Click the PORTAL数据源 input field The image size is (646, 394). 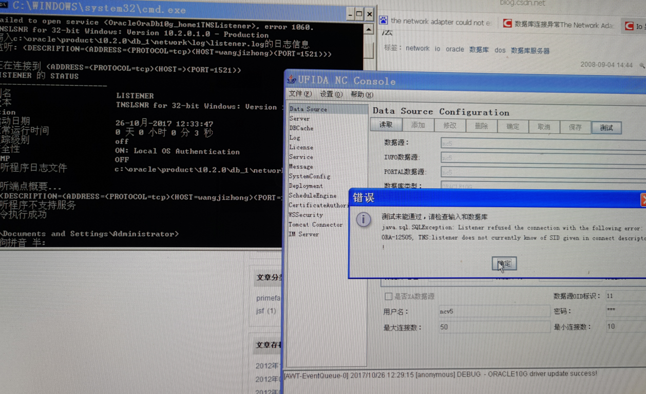543,172
